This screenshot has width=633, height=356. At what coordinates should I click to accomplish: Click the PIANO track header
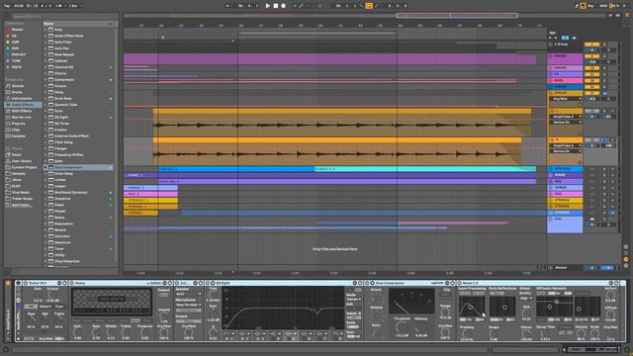[565, 175]
